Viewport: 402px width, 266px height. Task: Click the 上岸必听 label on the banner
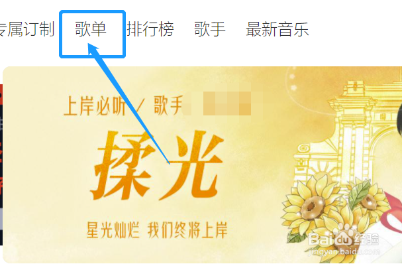(x=94, y=105)
